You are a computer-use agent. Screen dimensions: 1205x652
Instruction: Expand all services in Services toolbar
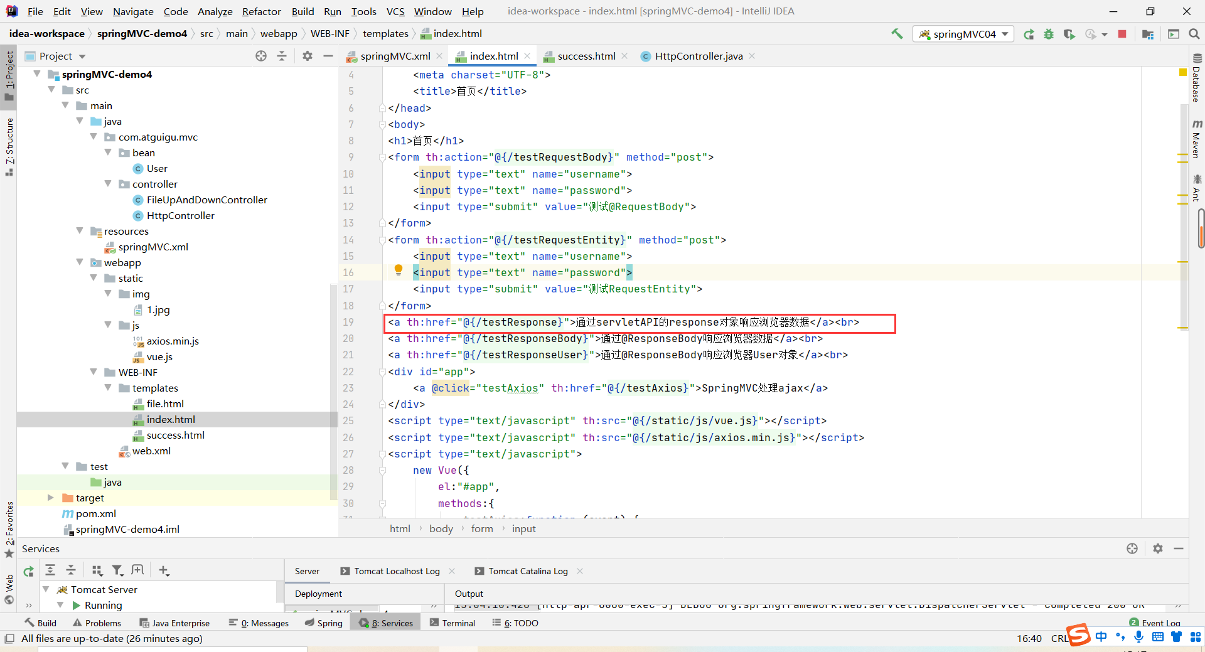pos(50,570)
